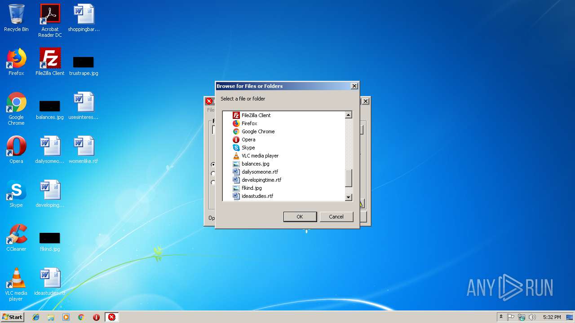Screen dimensions: 575x323
Task: Launch Opera from the taskbar
Action: (96, 317)
